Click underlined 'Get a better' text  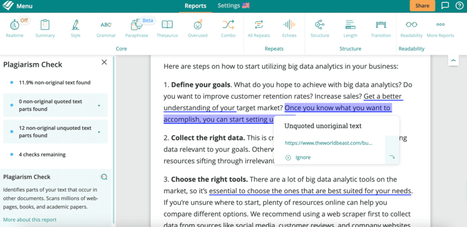(x=383, y=96)
